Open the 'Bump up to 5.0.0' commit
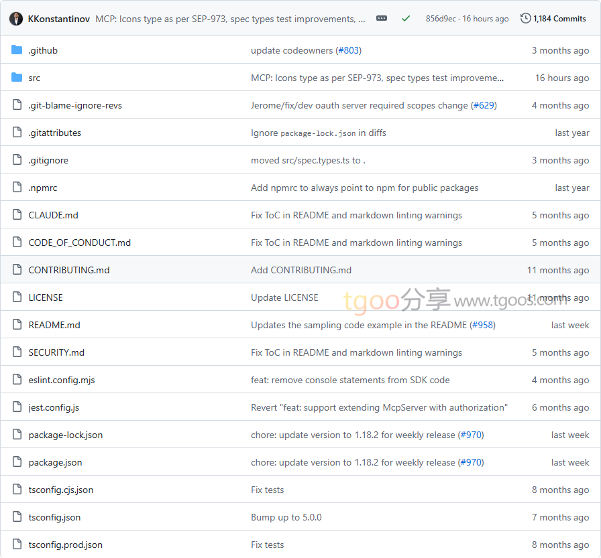 pos(286,517)
